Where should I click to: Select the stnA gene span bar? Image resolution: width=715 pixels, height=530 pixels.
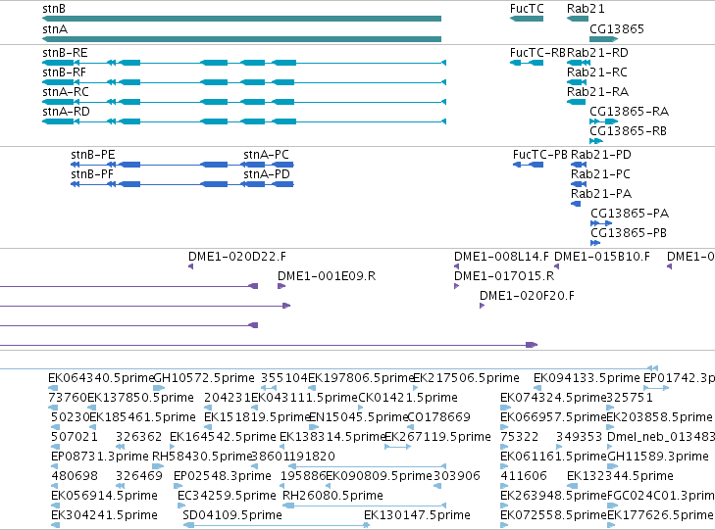[241, 39]
